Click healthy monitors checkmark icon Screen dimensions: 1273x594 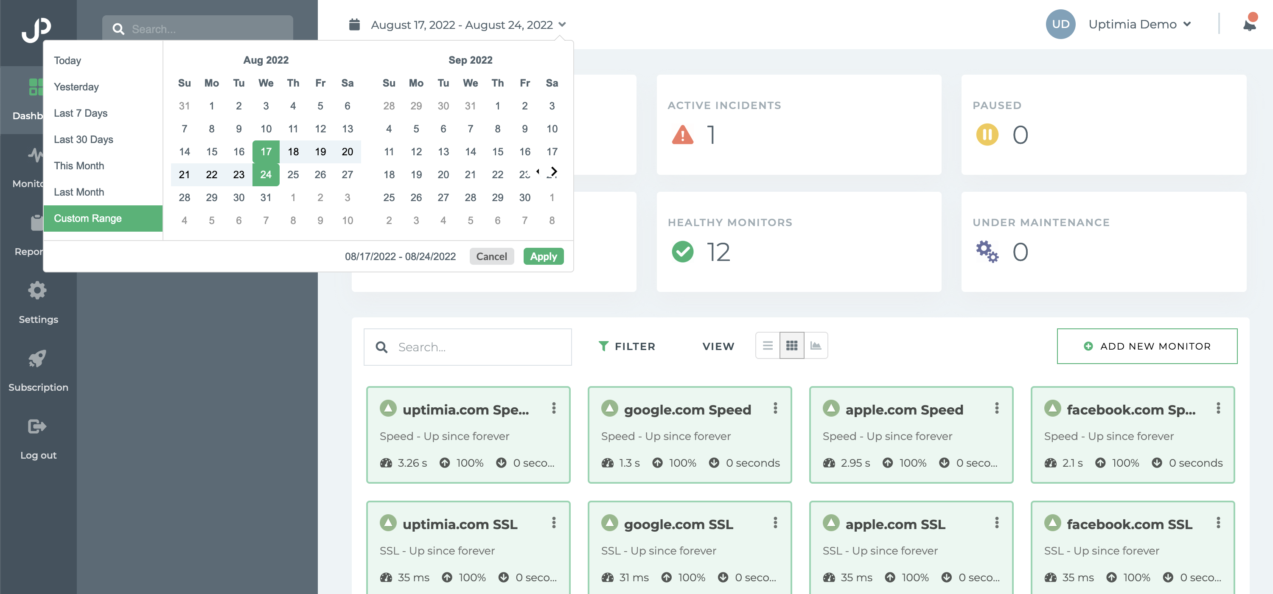point(682,252)
